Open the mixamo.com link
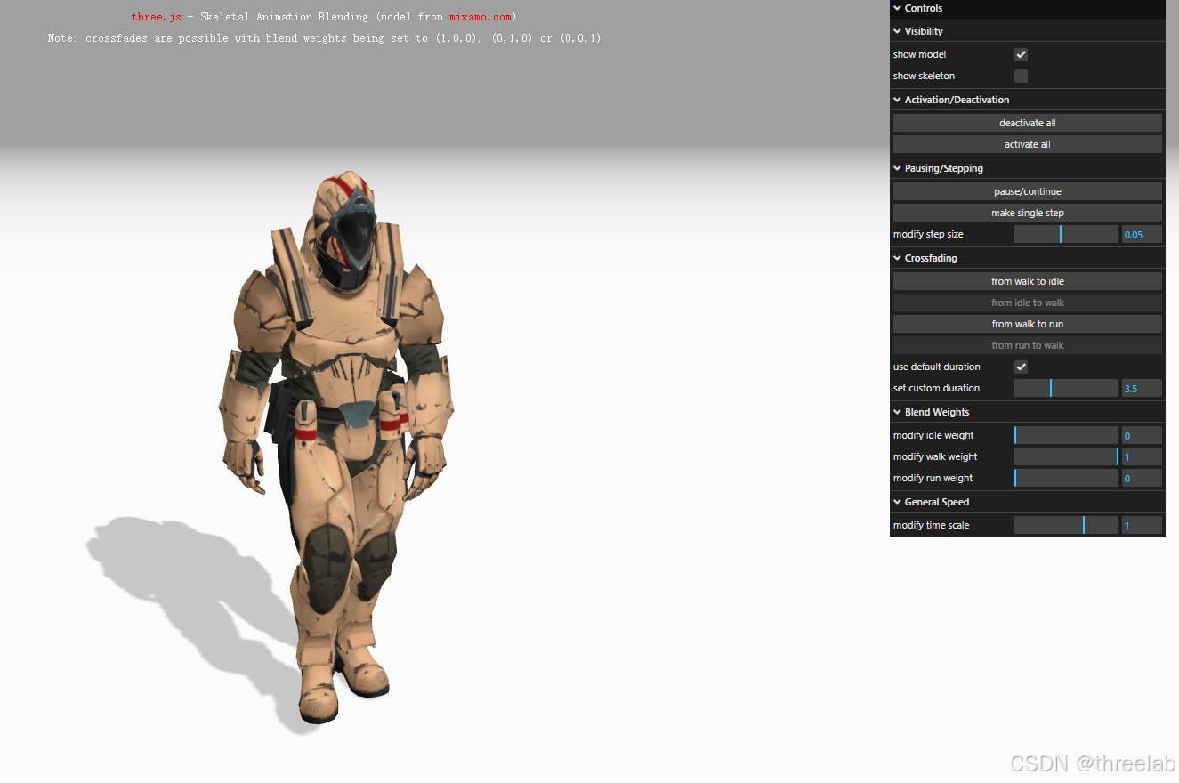 click(480, 17)
